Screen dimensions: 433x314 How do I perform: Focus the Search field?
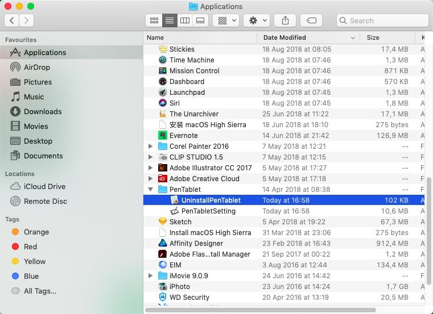pos(382,20)
